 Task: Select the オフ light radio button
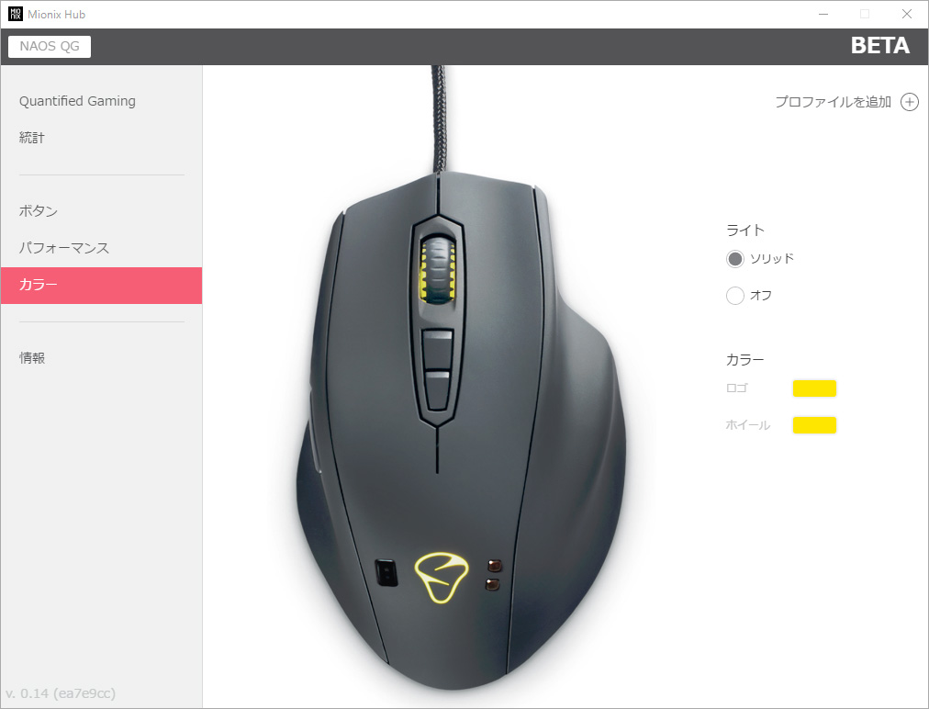[x=734, y=295]
